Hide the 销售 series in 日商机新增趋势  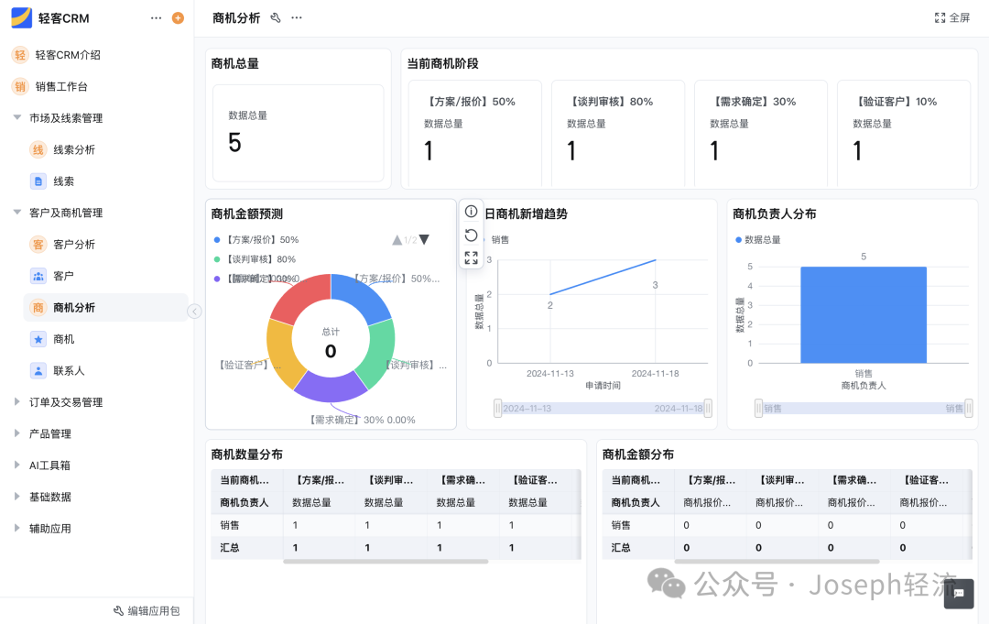point(499,239)
